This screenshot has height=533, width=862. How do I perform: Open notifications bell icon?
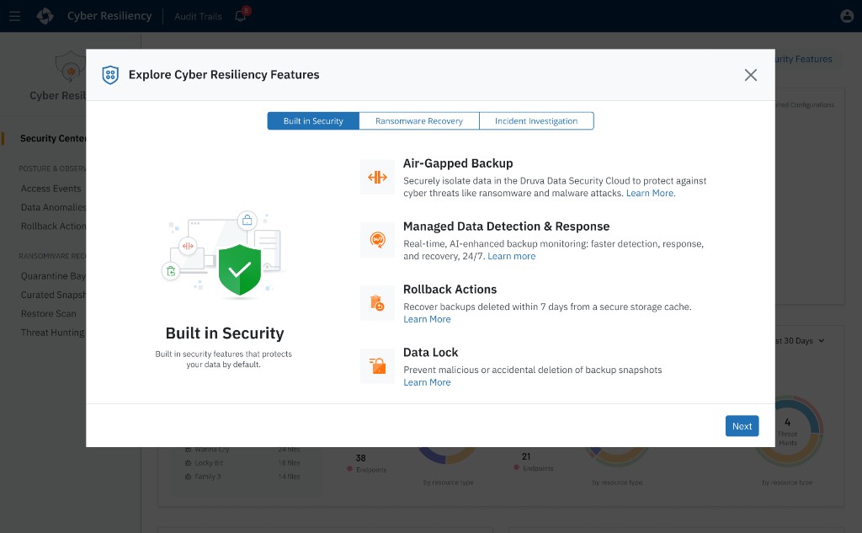point(241,15)
